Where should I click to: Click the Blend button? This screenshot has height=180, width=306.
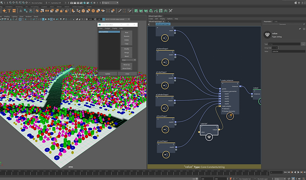(126, 56)
